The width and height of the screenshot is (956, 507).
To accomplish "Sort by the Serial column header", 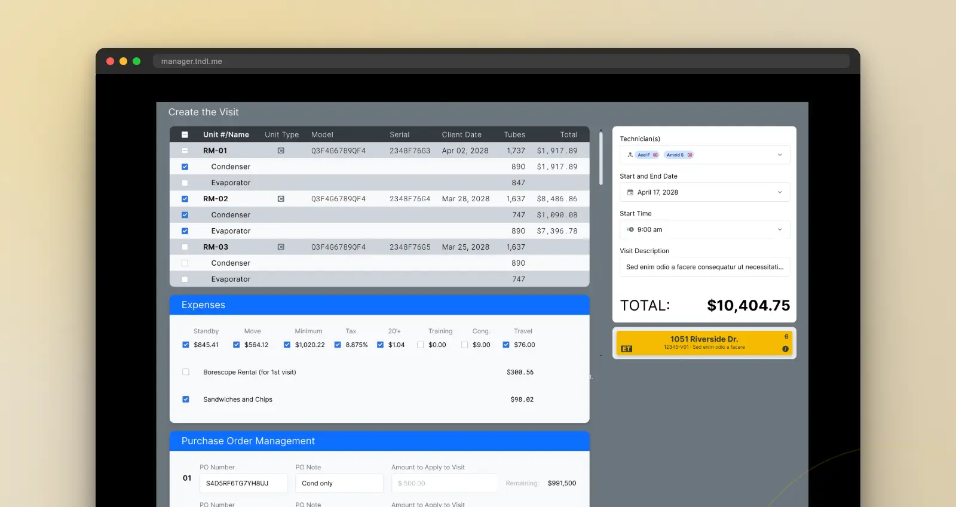I will 400,134.
